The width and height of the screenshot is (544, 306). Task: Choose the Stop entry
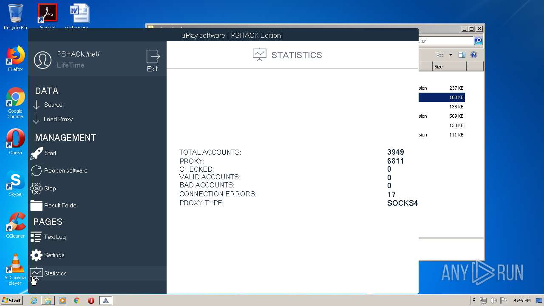(x=50, y=188)
